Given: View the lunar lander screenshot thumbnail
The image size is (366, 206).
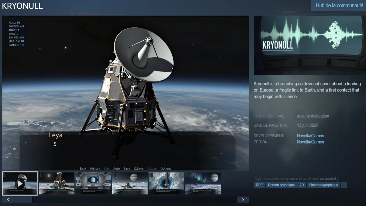Looking at the screenshot, I should point(57,183).
